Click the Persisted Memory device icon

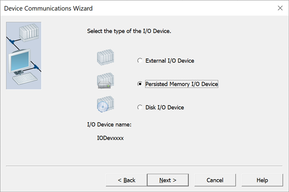pos(105,81)
